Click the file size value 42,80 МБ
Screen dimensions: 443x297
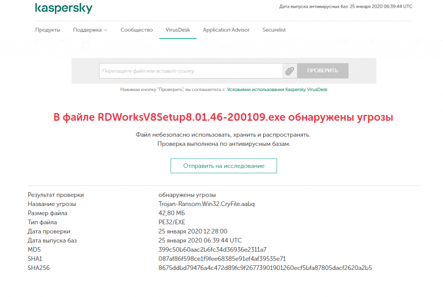pos(171,213)
